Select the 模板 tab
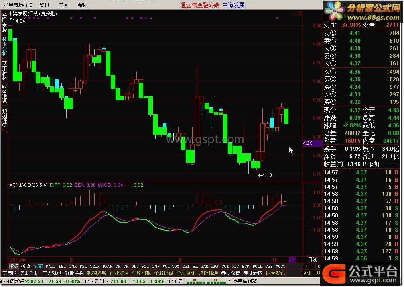This screenshot has width=404, height=287. click(26, 266)
